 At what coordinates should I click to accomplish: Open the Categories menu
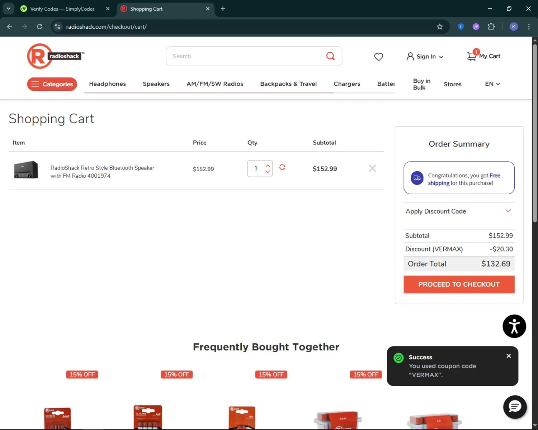(x=52, y=84)
